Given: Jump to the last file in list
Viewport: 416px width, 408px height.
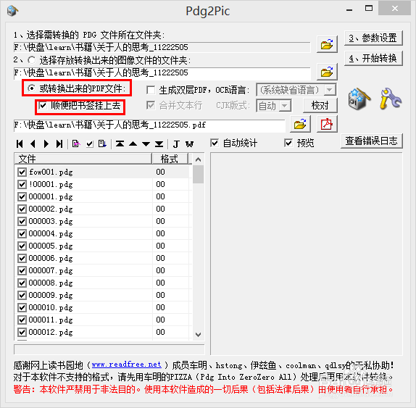Looking at the screenshot, I should [x=59, y=144].
